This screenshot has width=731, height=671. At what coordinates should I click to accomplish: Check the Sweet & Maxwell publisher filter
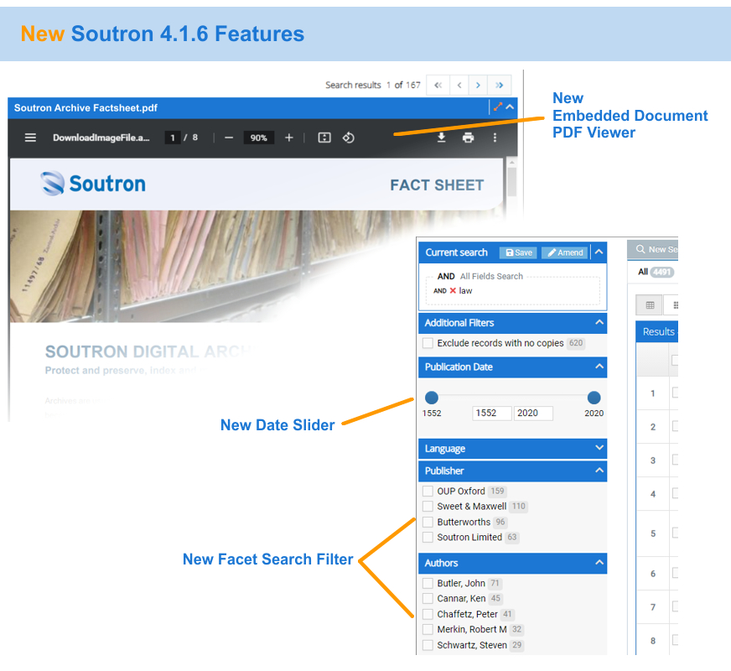point(428,507)
